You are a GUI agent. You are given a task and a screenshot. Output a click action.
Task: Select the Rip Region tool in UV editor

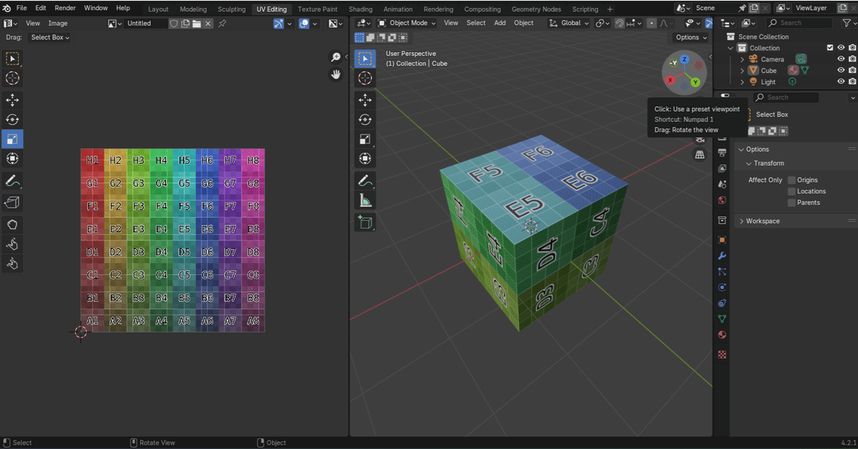click(13, 202)
